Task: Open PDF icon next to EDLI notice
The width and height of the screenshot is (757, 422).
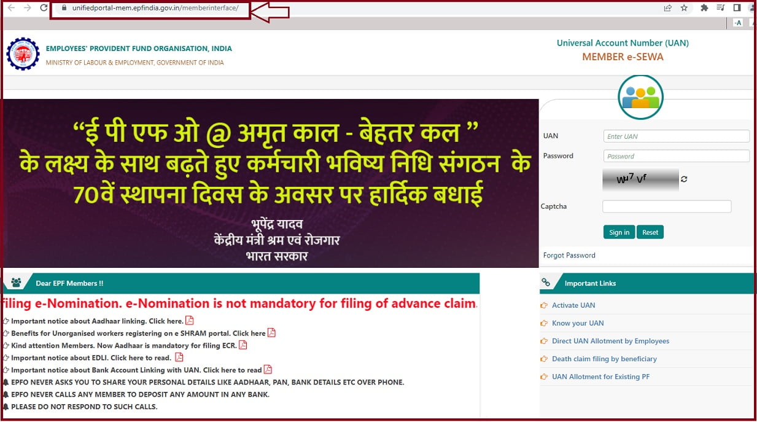Action: point(179,357)
